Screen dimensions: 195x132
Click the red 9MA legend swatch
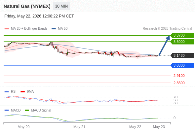click(x=22, y=92)
